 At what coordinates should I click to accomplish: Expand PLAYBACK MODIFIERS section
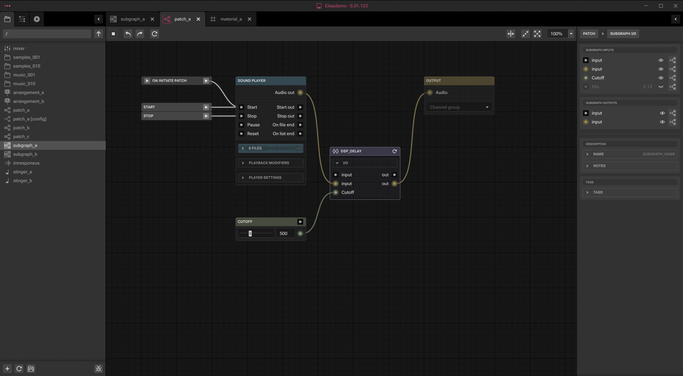[x=271, y=163]
